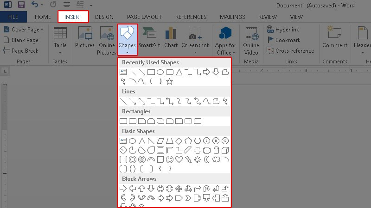Image resolution: width=371 pixels, height=208 pixels.
Task: Open the REFERENCES ribbon tab
Action: 191,17
